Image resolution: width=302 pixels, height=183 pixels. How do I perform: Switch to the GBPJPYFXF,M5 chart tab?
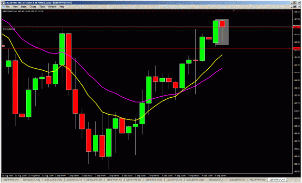point(114,180)
